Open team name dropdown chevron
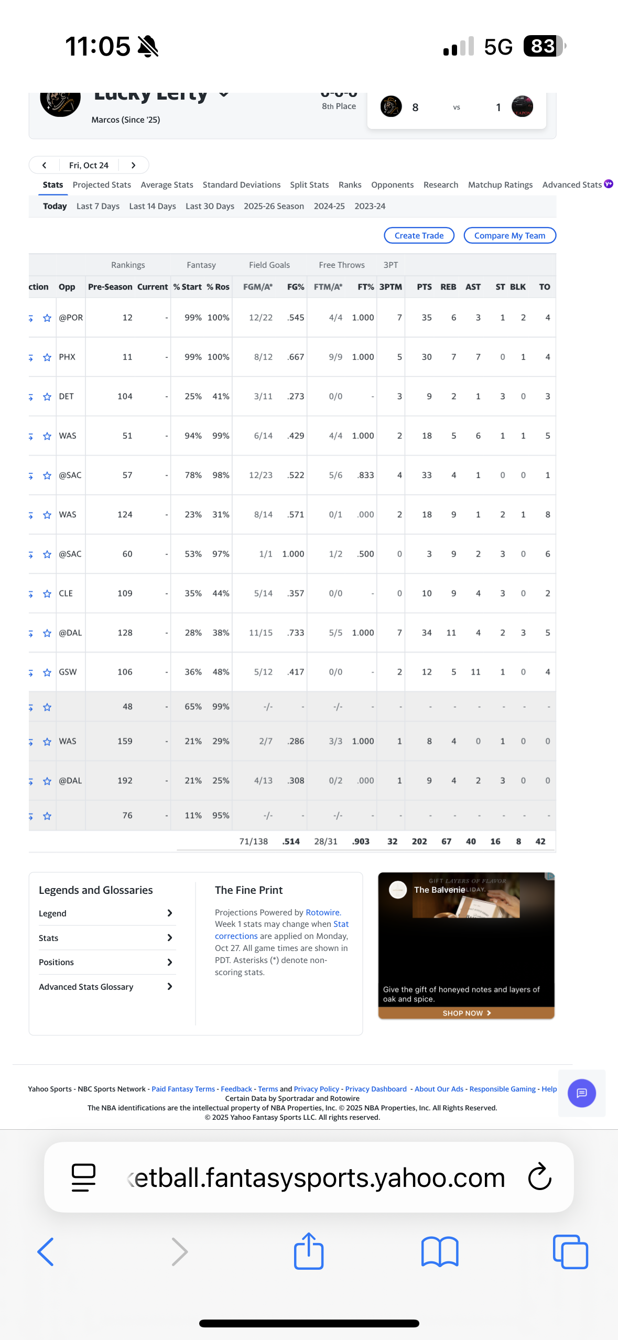Image resolution: width=618 pixels, height=1340 pixels. pos(224,95)
